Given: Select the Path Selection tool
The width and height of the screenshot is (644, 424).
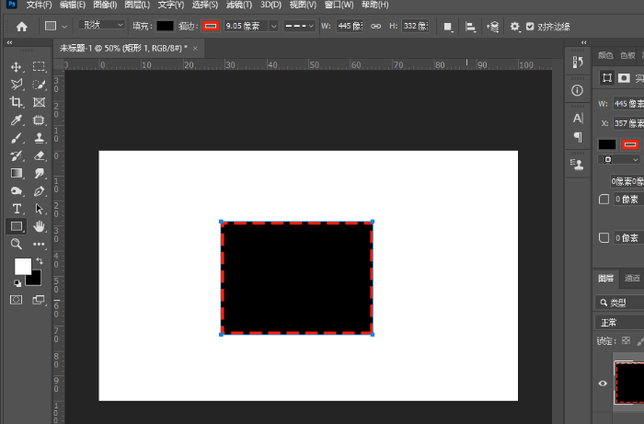Looking at the screenshot, I should tap(39, 209).
